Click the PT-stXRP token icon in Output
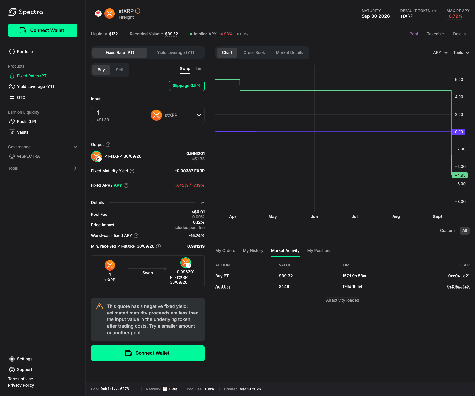Screen dimensions: 475x396 tap(96, 156)
